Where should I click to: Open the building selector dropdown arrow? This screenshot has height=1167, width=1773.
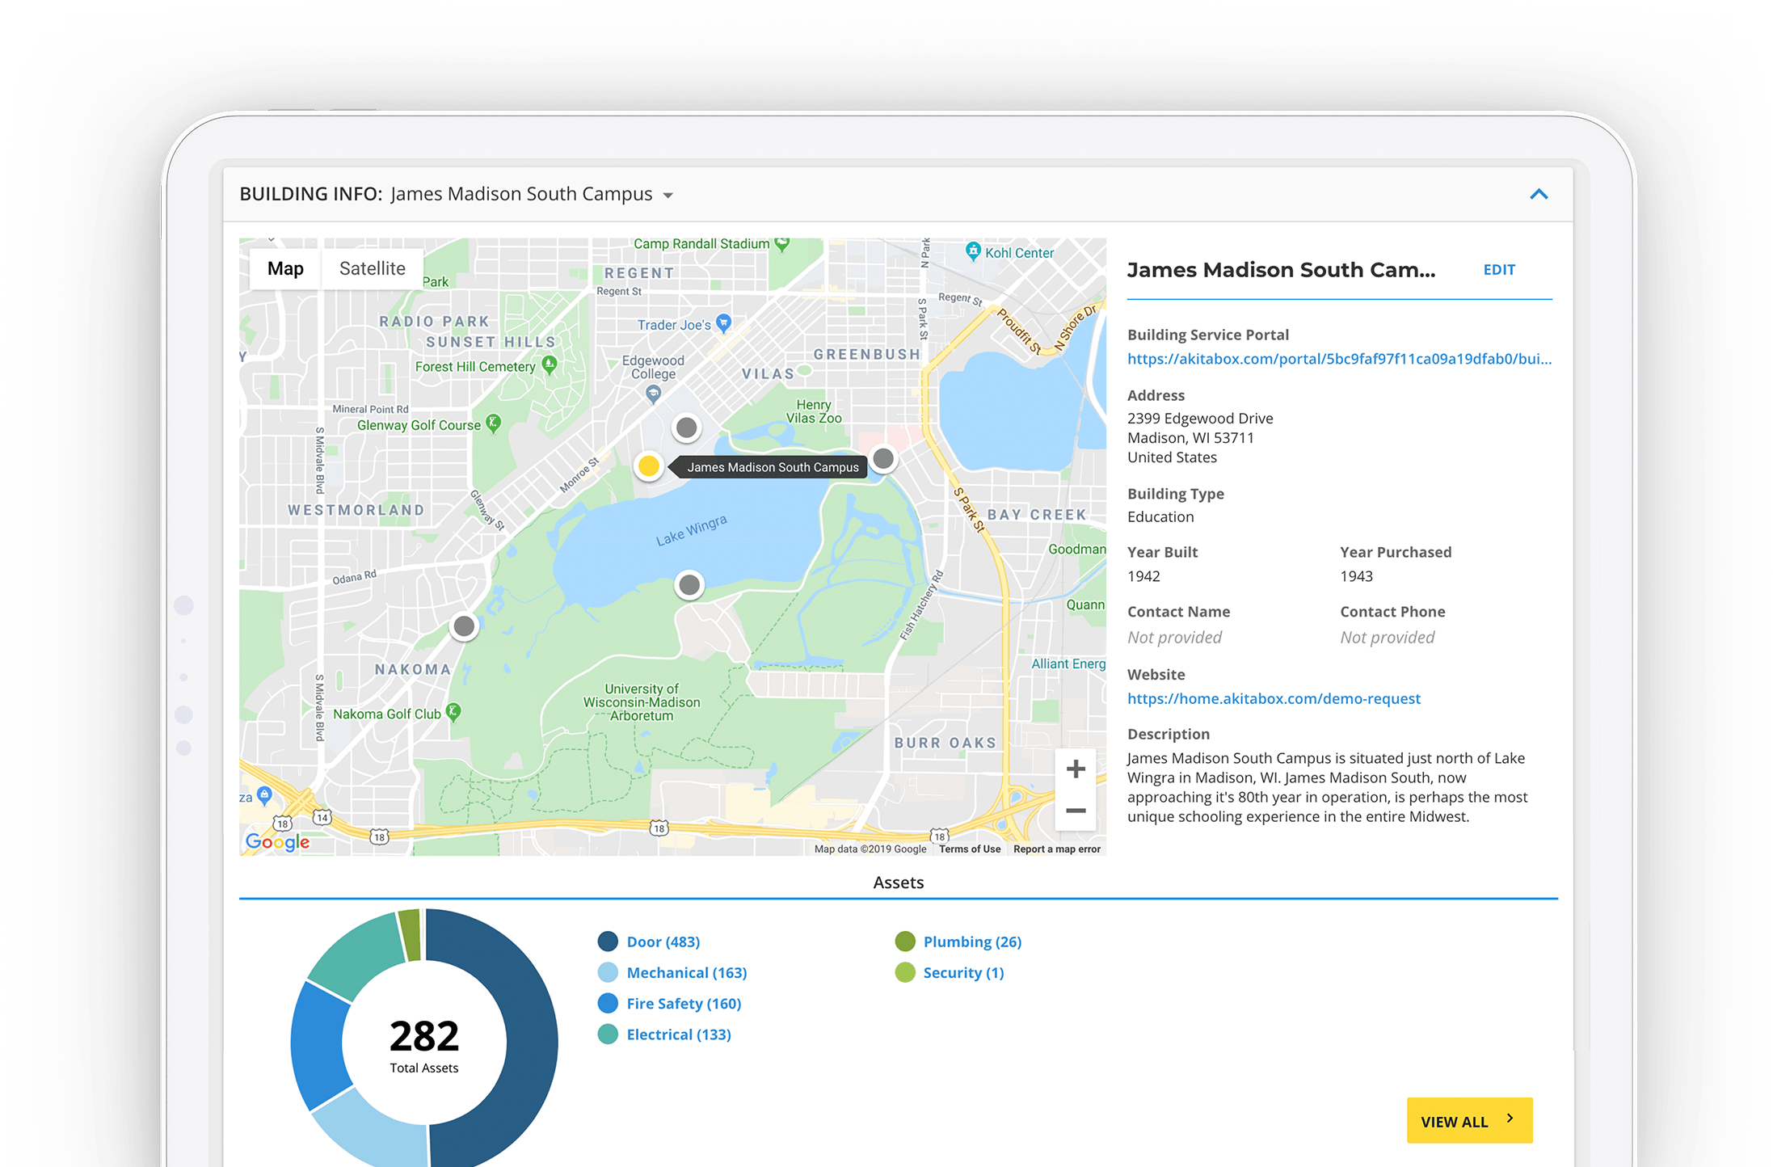click(668, 196)
